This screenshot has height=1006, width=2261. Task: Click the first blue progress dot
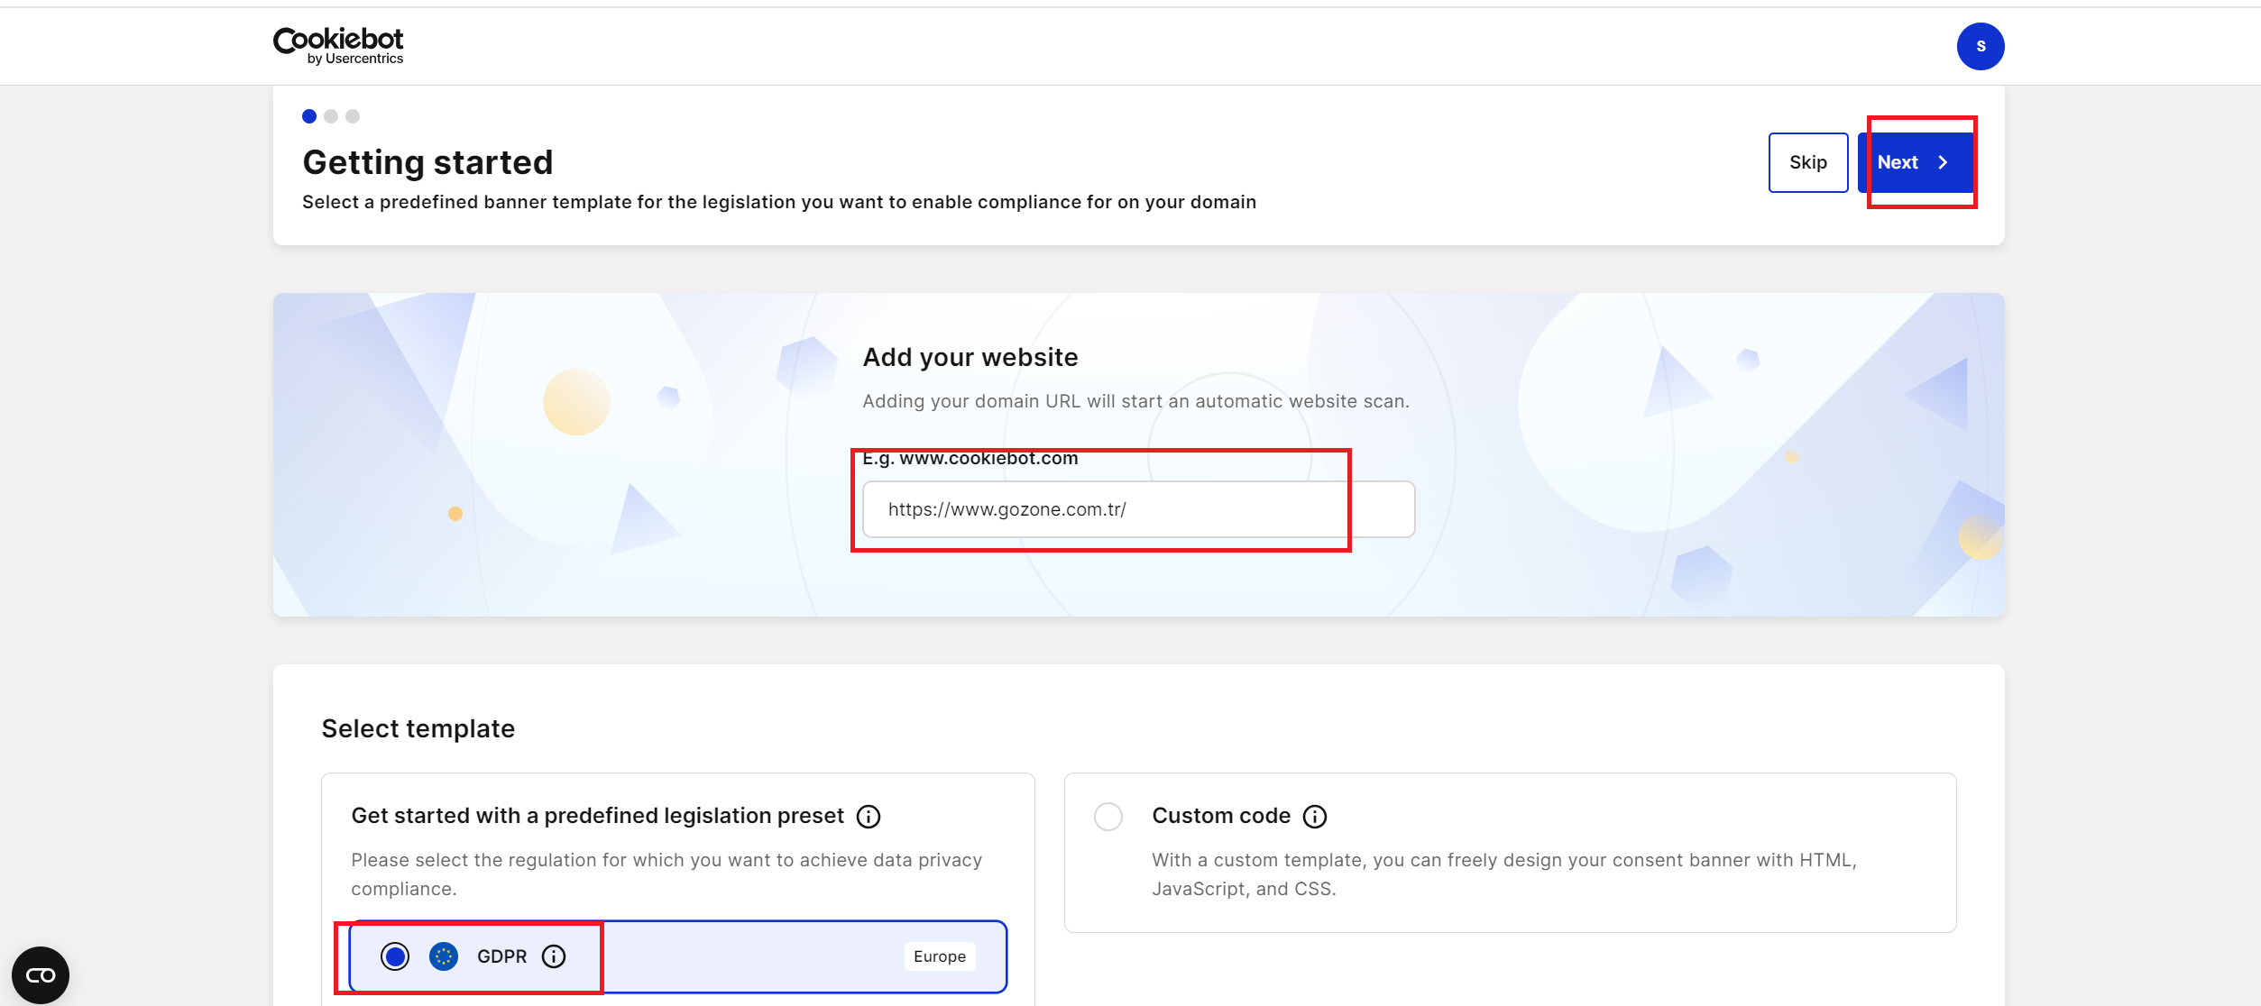click(309, 116)
